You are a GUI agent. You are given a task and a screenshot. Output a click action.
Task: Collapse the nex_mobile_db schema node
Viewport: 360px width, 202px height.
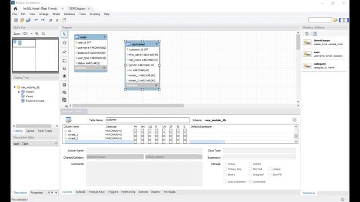pos(15,88)
